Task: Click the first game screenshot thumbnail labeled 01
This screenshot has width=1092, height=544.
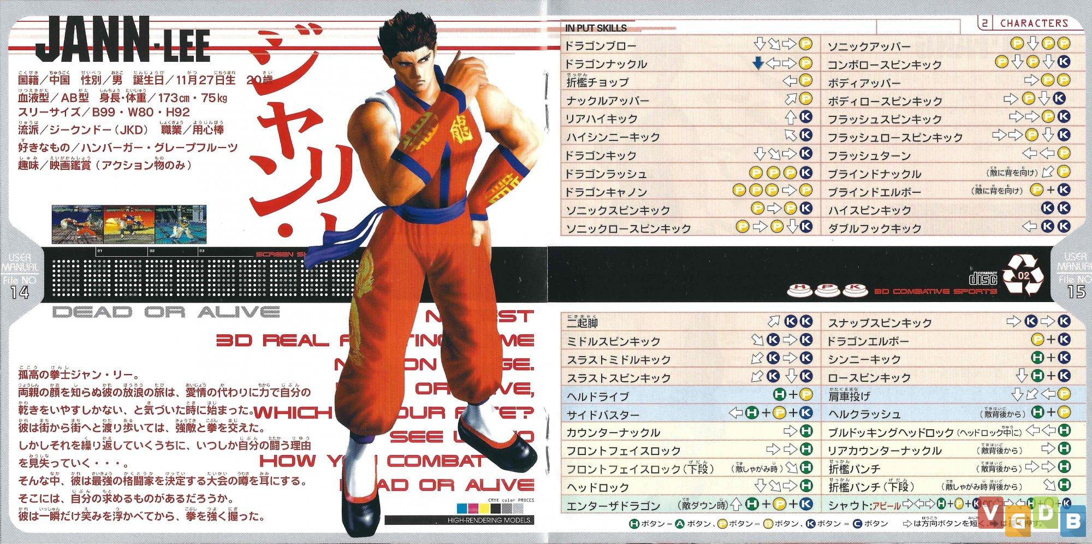Action: [78, 224]
